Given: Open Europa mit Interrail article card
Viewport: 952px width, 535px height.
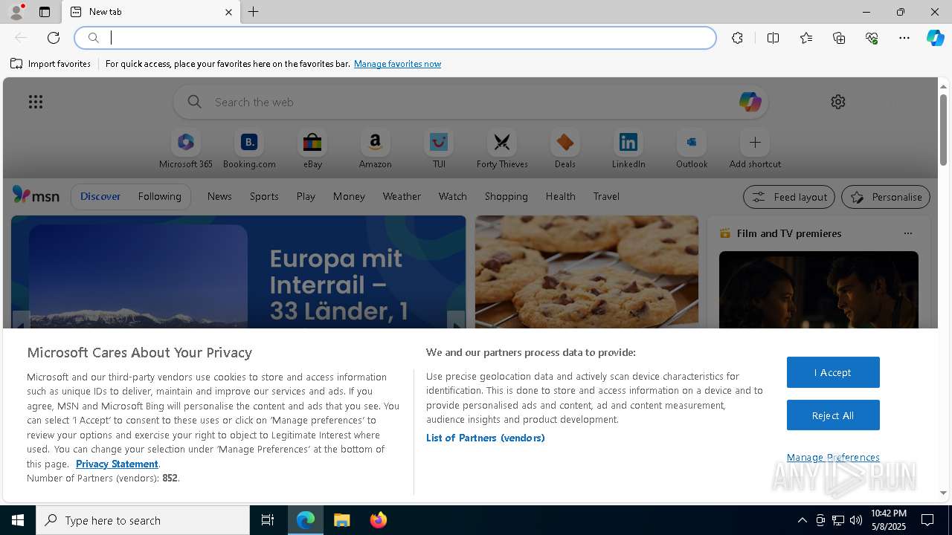Looking at the screenshot, I should click(239, 272).
